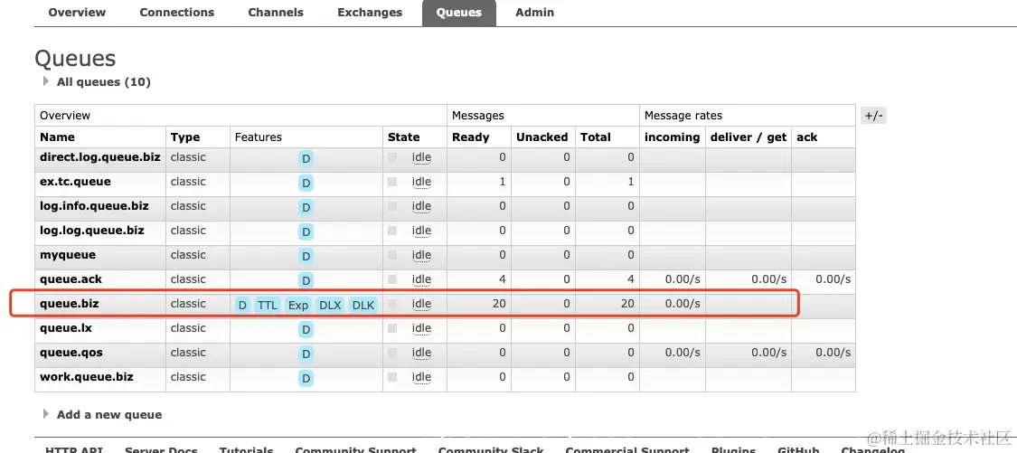Screen dimensions: 1017x453
Task: Click the D badge of ex.tc.queue
Action: pos(306,183)
